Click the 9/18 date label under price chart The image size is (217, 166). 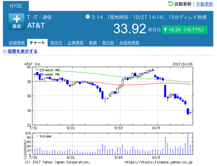[x=119, y=128]
